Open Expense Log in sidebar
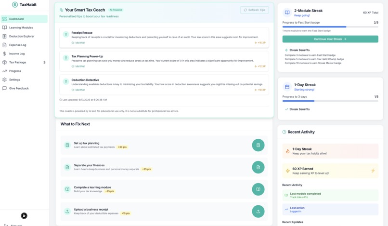 point(24,45)
